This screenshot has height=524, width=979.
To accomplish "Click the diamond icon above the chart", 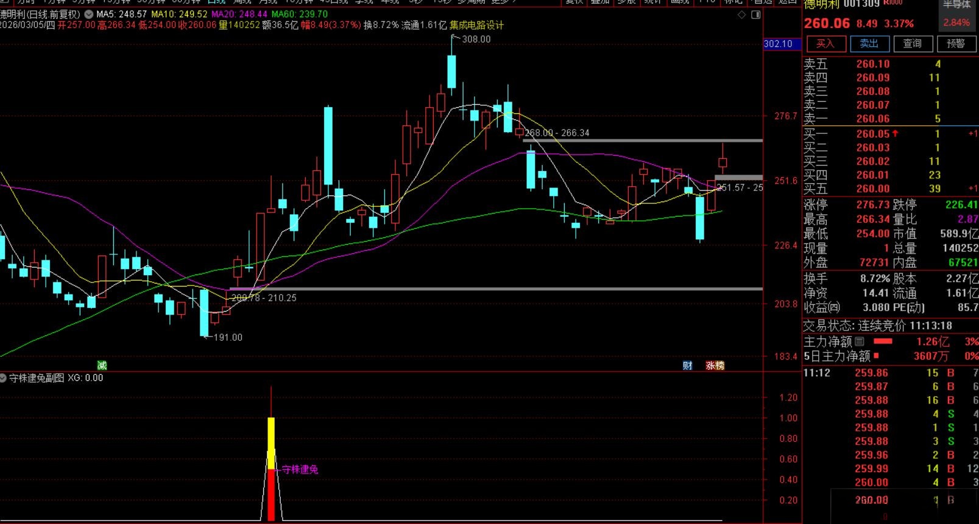I will pos(741,15).
